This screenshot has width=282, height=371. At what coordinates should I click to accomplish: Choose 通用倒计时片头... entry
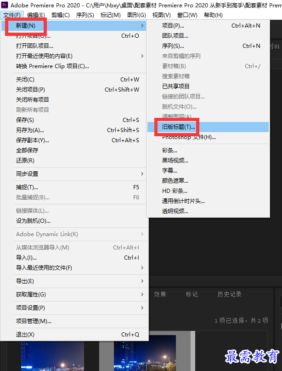coord(208,201)
